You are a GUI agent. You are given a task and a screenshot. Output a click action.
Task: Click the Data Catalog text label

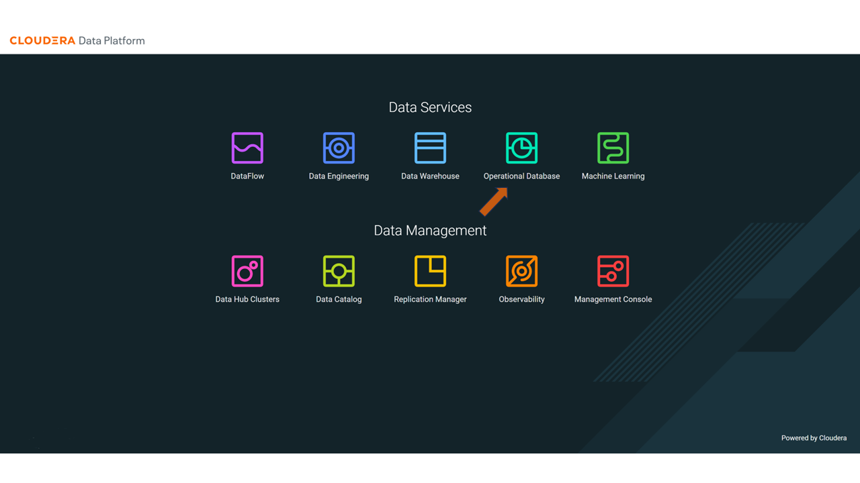[339, 299]
